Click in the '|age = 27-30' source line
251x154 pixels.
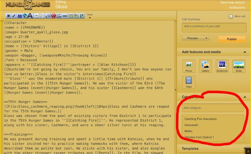pyautogui.click(x=16, y=37)
